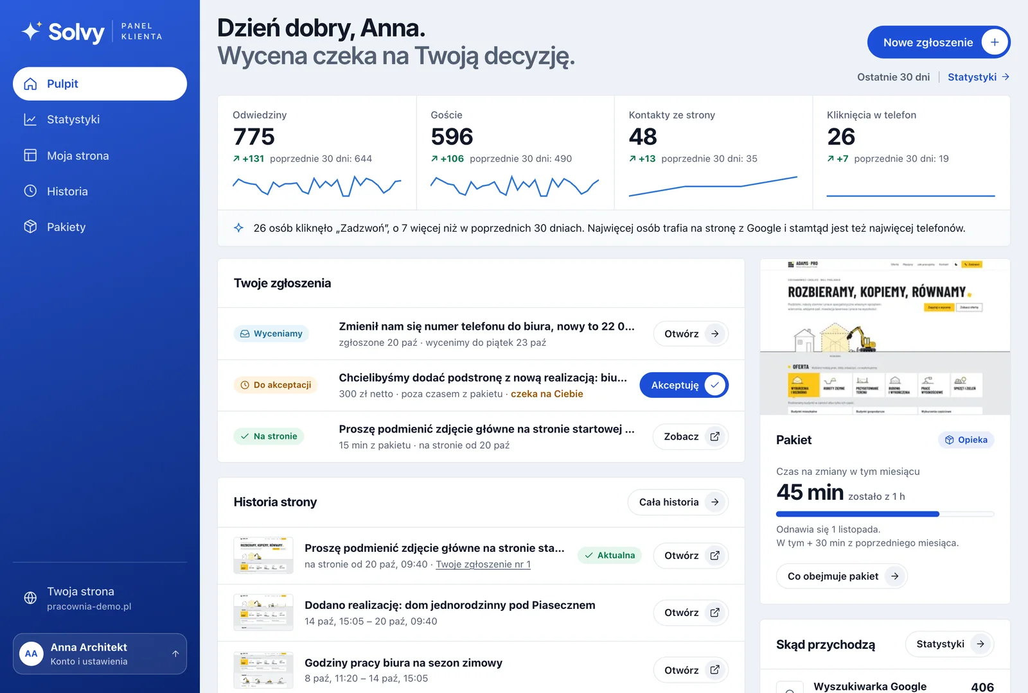Open first Historia strony entry with Aktualna
This screenshot has height=693, width=1028.
tap(691, 555)
